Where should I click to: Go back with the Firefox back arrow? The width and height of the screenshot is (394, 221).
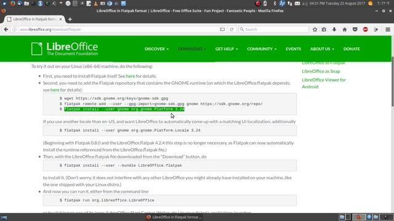click(x=6, y=29)
